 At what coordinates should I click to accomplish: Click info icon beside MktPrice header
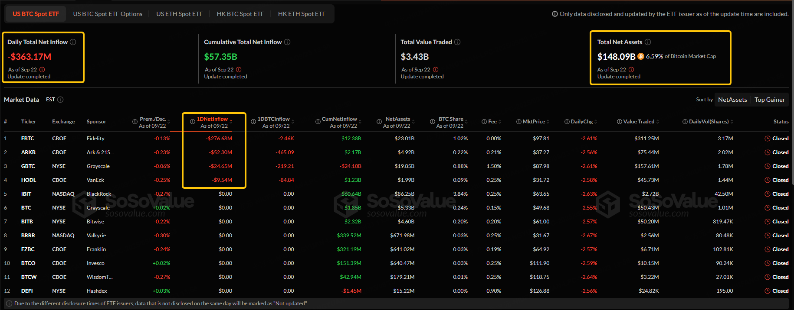click(519, 122)
